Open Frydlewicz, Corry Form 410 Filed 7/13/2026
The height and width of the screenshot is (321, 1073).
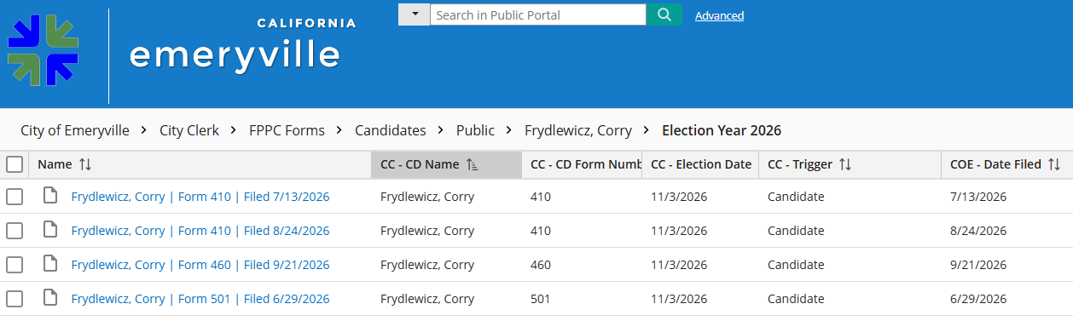tap(200, 197)
